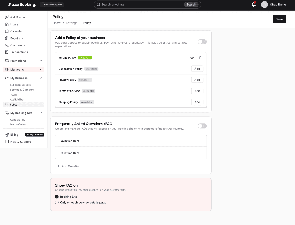Open the Appearance submenu item

pos(18,120)
